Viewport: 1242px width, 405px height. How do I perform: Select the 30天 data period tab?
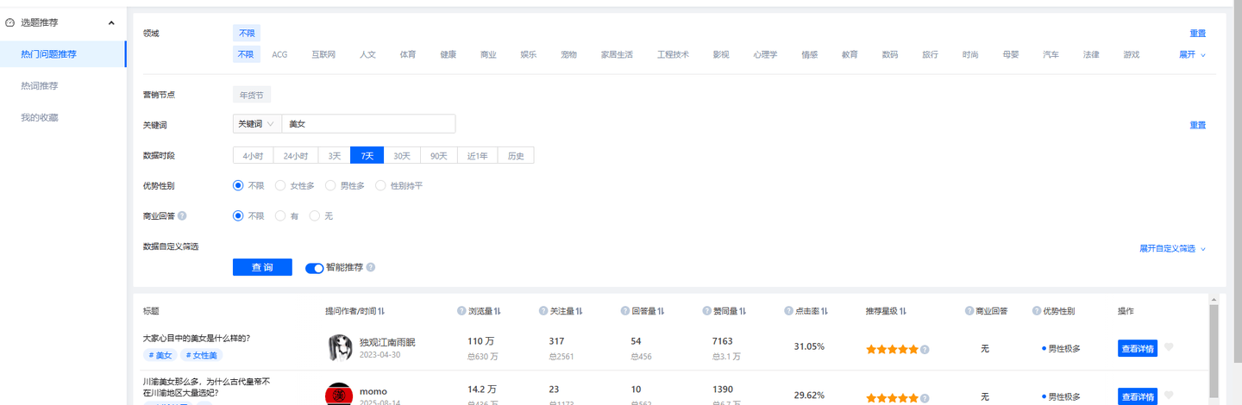point(402,156)
